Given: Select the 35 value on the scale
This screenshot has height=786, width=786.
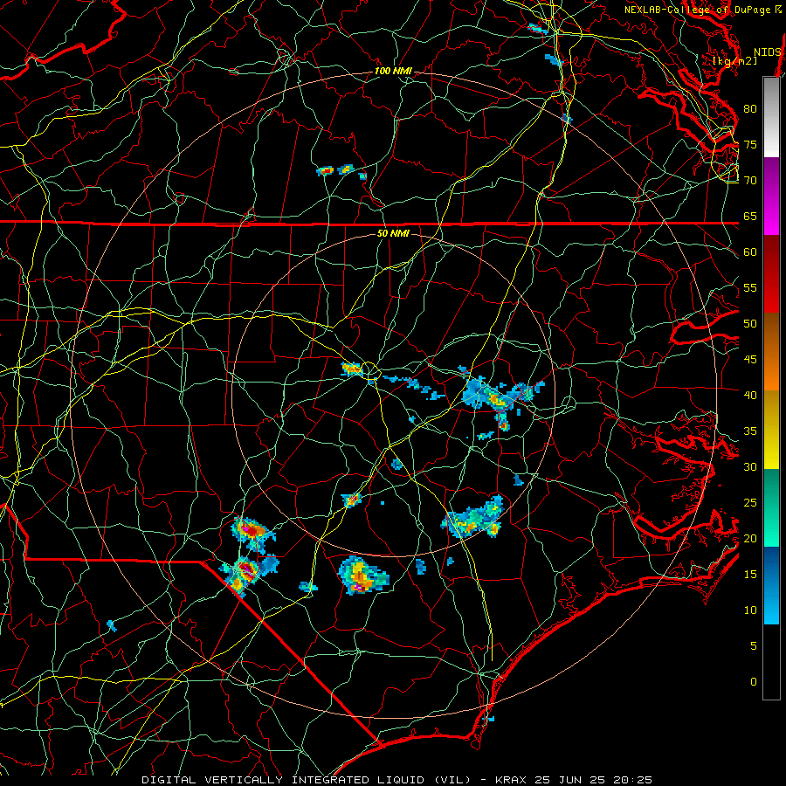Looking at the screenshot, I should coord(750,431).
